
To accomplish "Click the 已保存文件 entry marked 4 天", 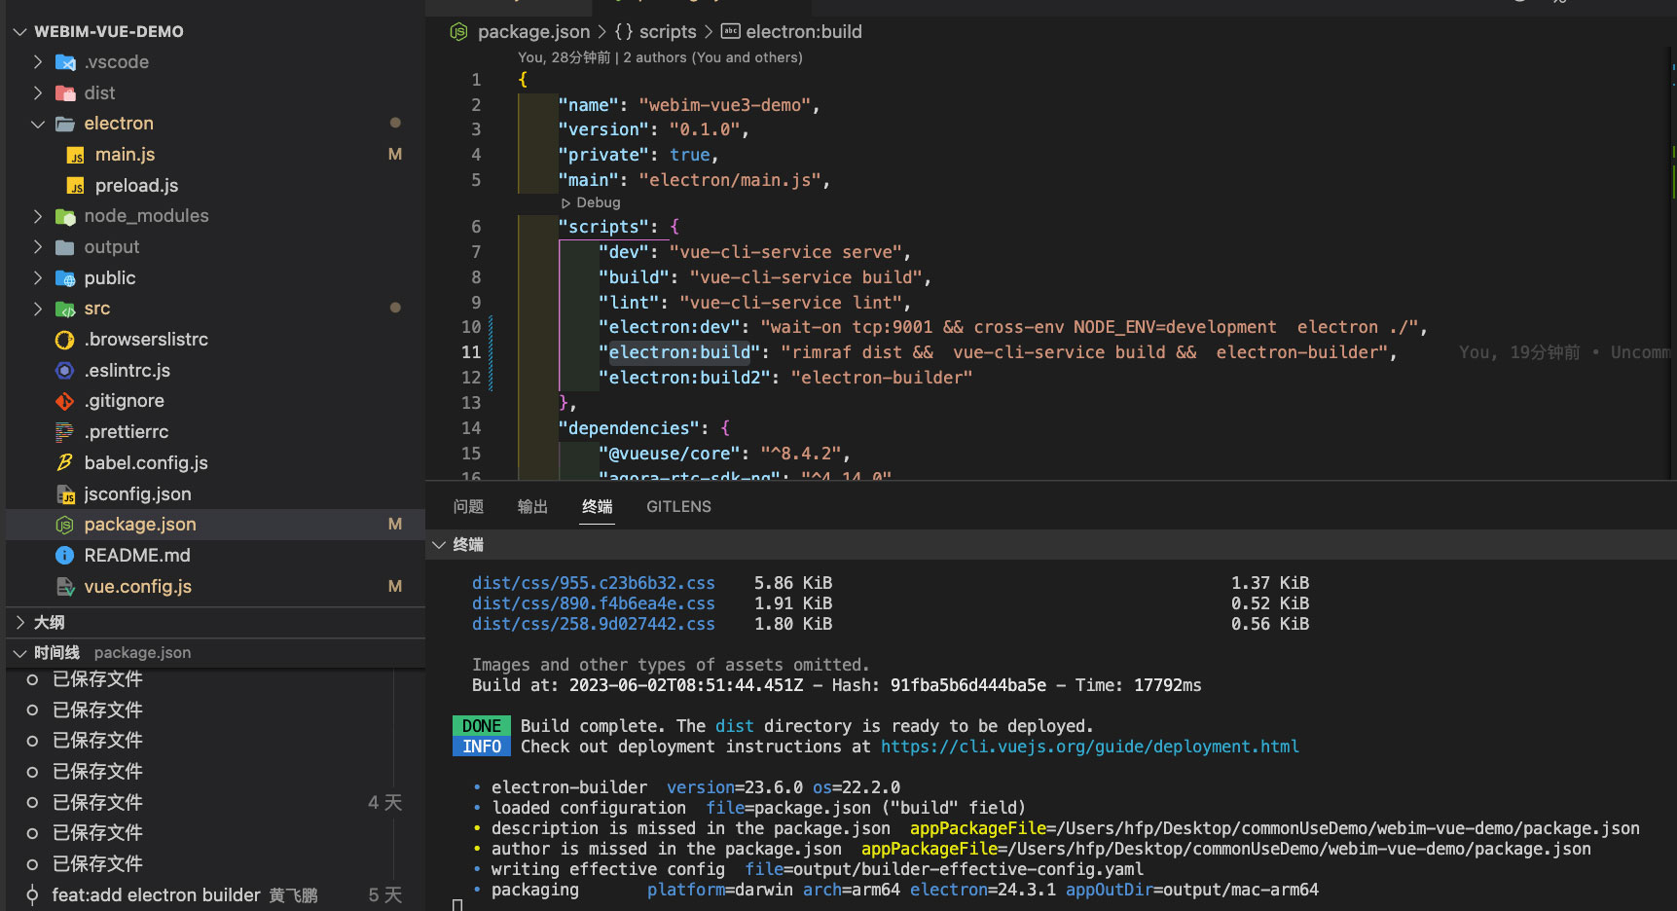I will (97, 803).
